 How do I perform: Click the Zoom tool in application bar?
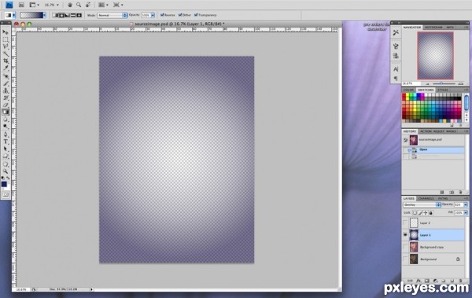tap(79, 5)
